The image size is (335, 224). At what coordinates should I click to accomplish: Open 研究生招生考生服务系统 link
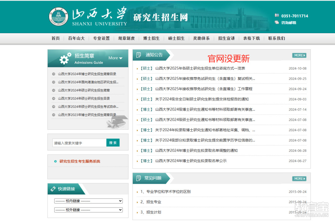coord(80,161)
